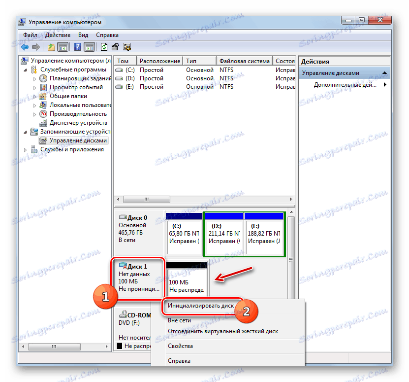This screenshot has height=382, width=409.
Task: Click the tree pane scroll right arrow
Action: coord(106,347)
